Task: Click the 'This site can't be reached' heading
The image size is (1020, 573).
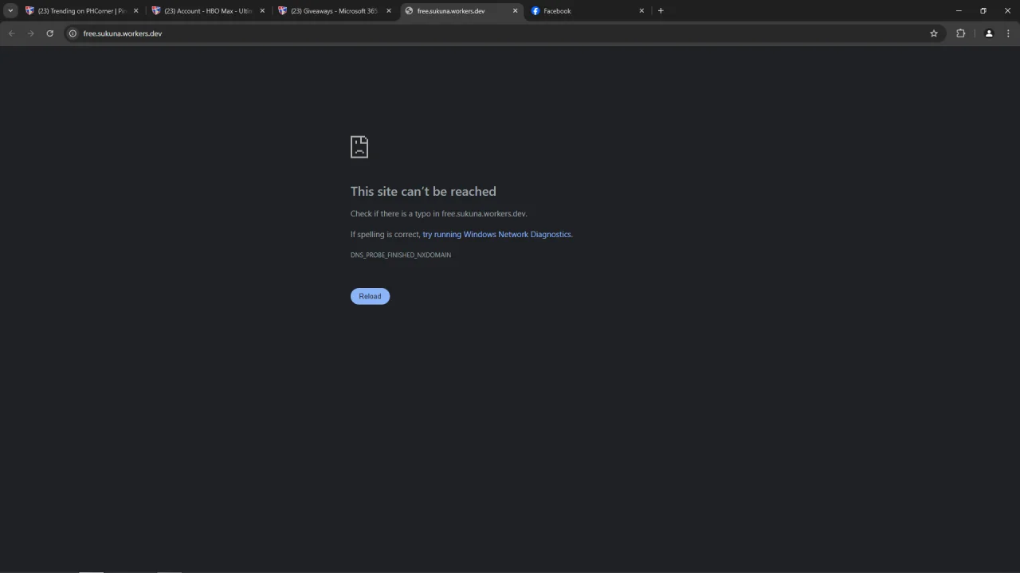Action: click(x=423, y=191)
